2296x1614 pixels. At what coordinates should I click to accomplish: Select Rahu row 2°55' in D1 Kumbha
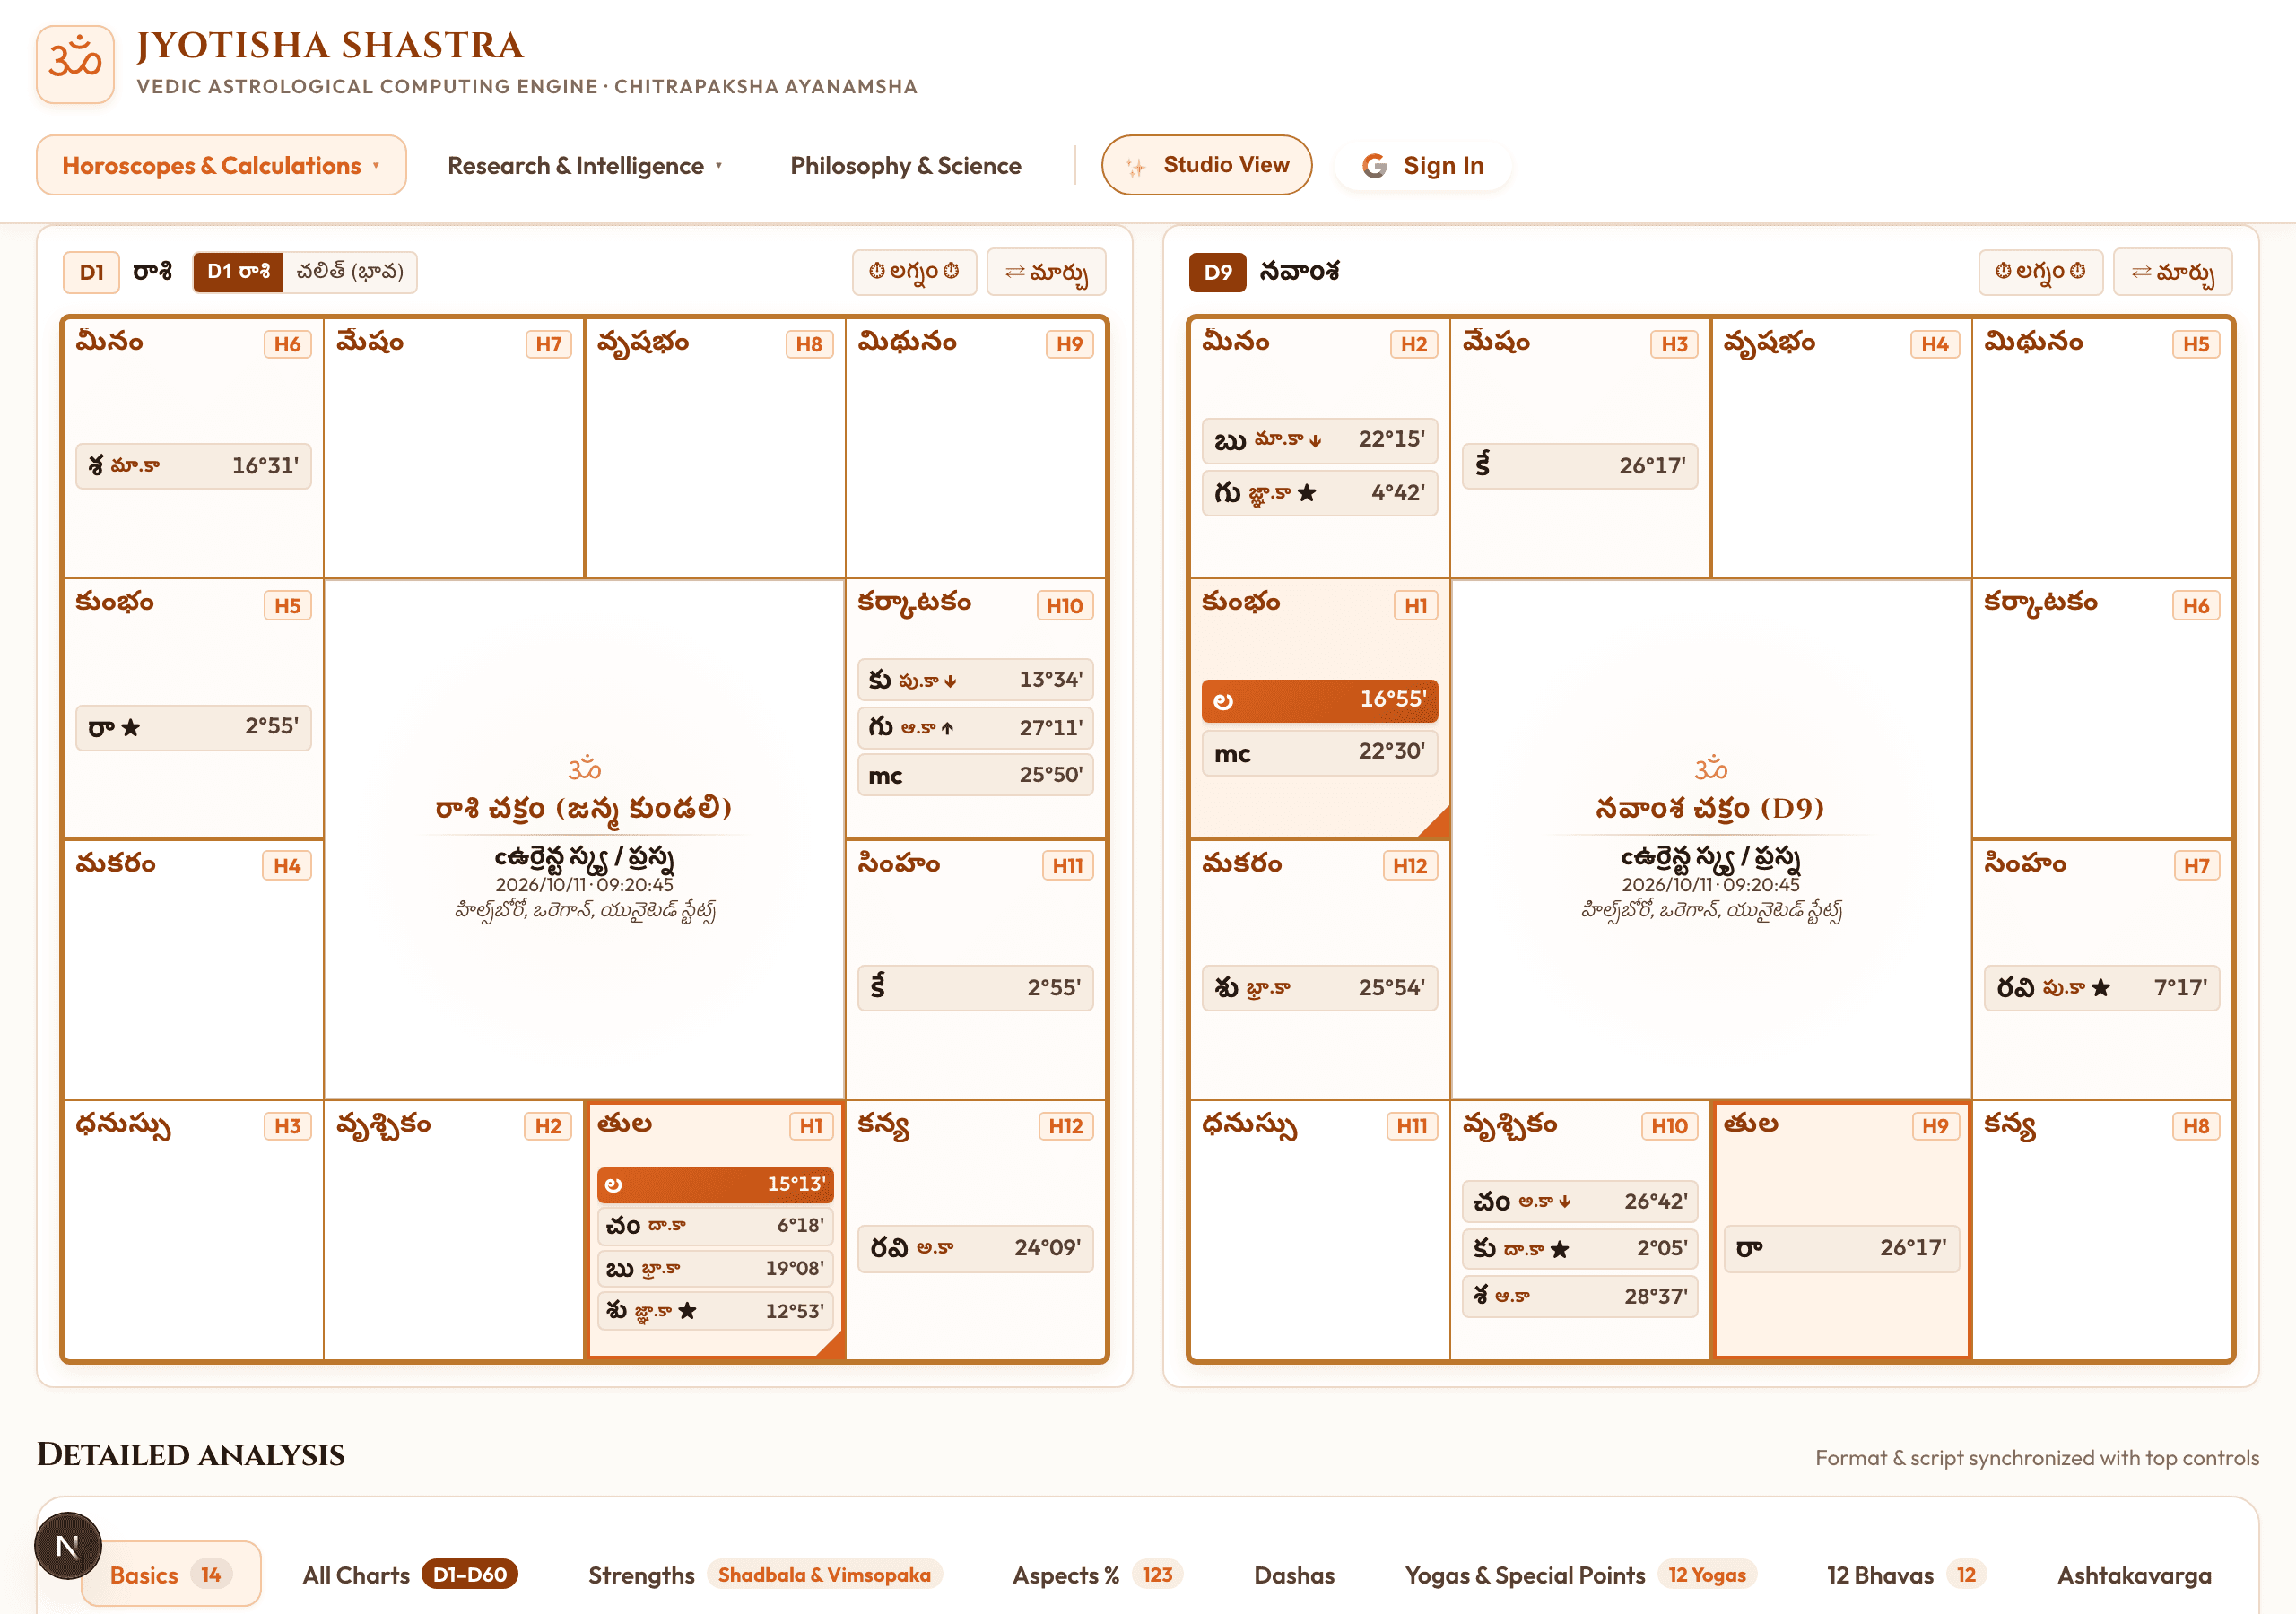(x=193, y=727)
